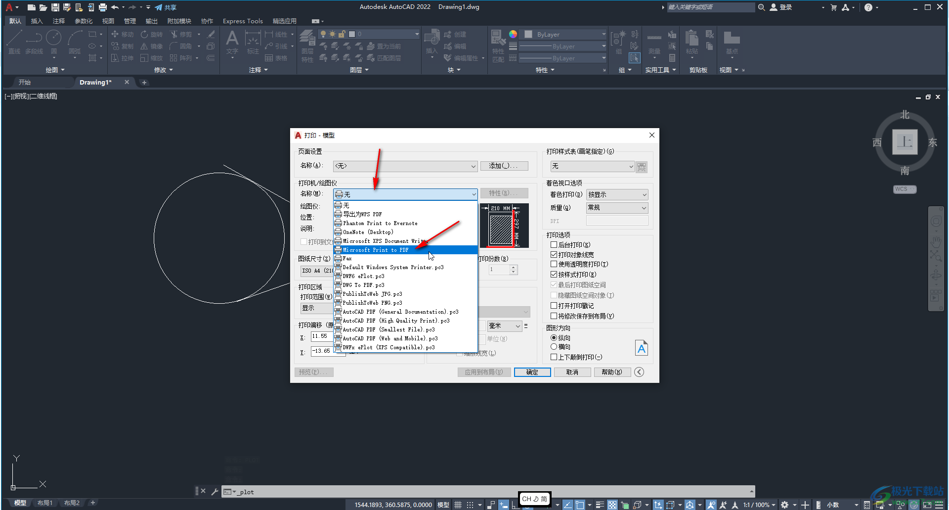
Task: Click the 取消 (Cancel) button
Action: point(572,372)
